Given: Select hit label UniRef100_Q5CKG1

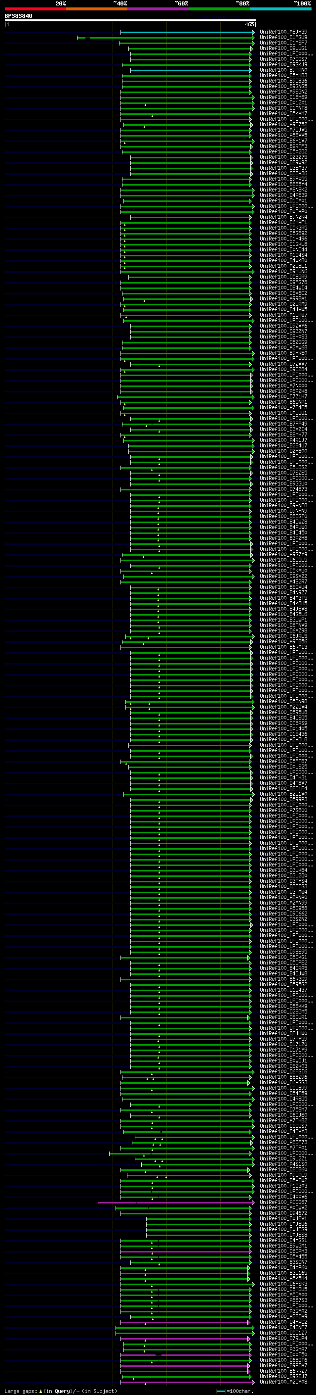Looking at the screenshot, I should click(283, 958).
